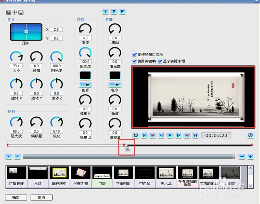The width and height of the screenshot is (260, 204).
Task: Open the shadow 色彩 color swatch
Action: (x=115, y=76)
